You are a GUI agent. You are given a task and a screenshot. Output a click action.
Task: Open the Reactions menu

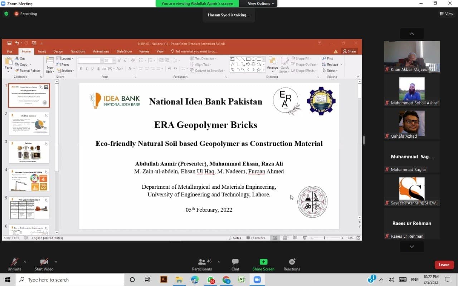click(292, 264)
